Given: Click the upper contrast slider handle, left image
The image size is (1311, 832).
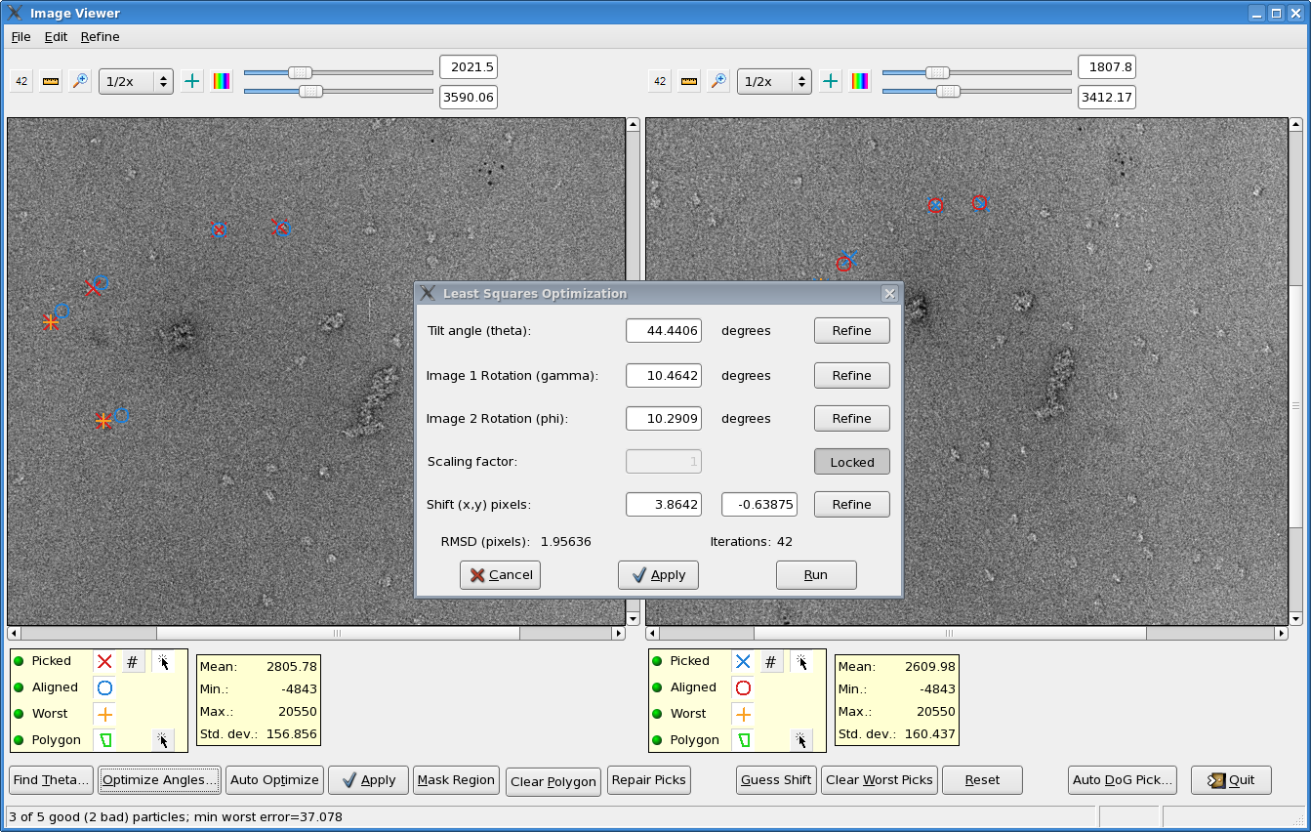Looking at the screenshot, I should coord(300,72).
